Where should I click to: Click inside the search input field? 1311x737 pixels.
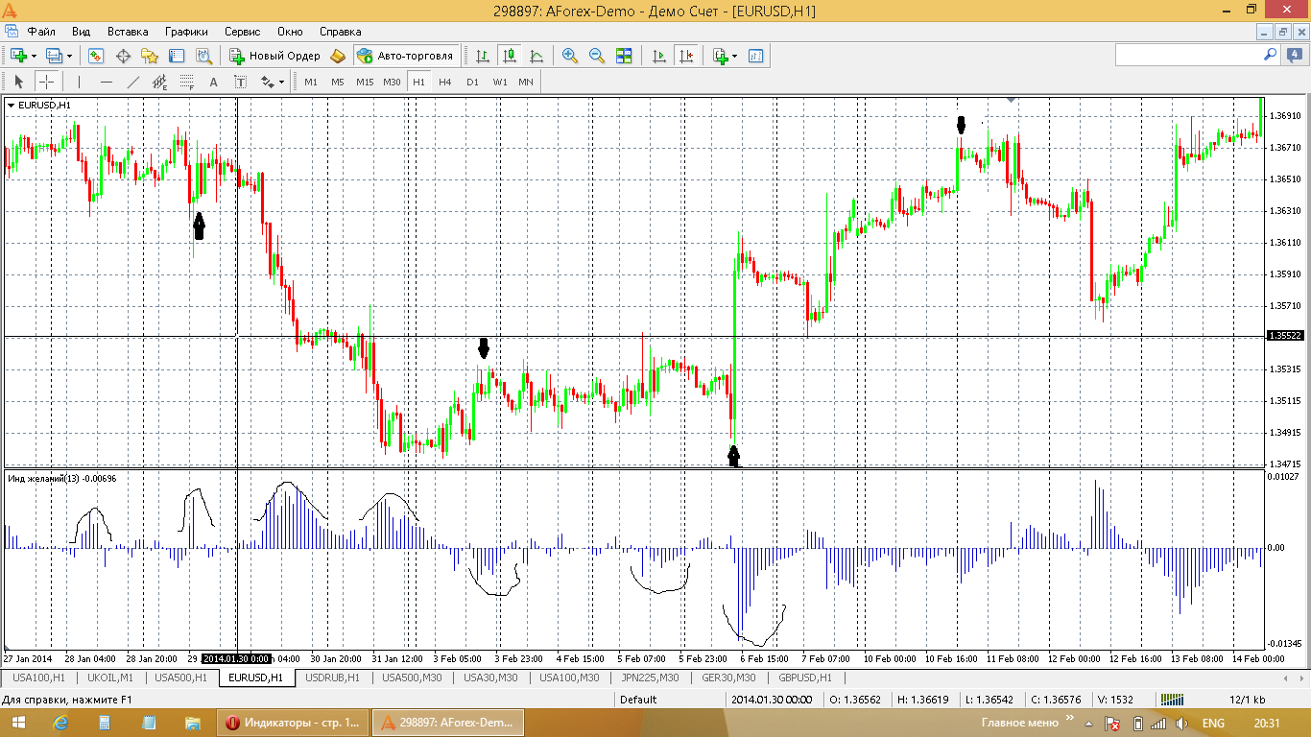pos(1187,55)
